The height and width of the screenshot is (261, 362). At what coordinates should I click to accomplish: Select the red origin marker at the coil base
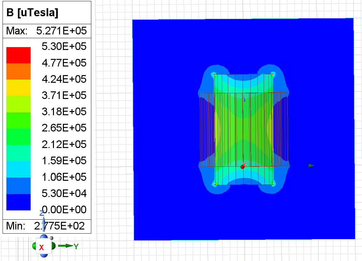[242, 167]
